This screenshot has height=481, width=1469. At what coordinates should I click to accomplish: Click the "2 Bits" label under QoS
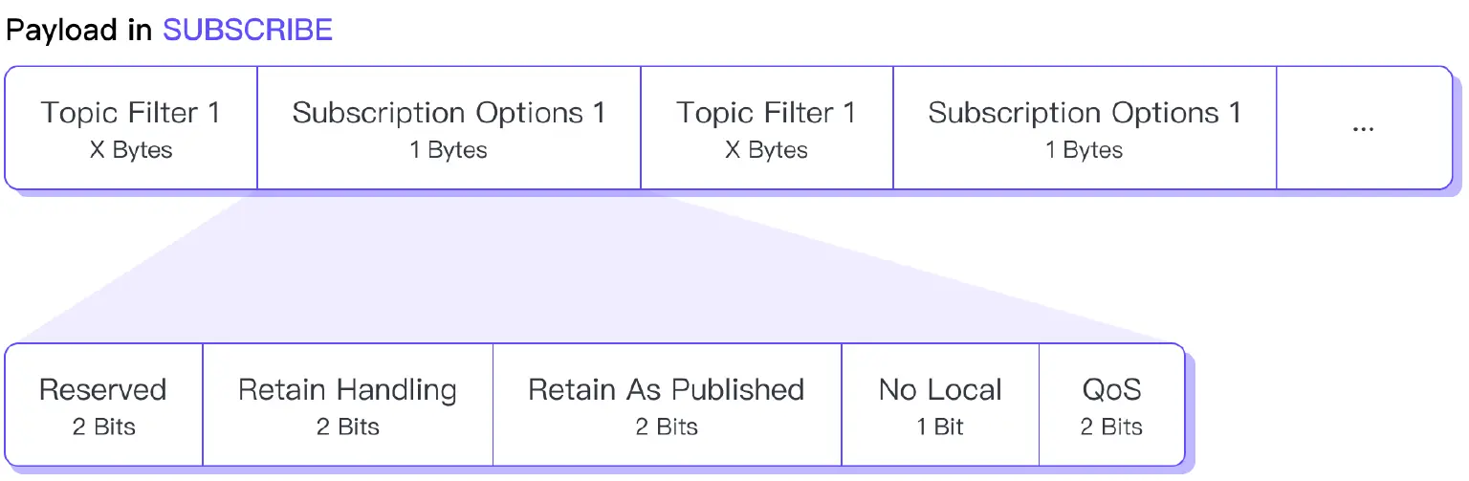[x=1111, y=426]
